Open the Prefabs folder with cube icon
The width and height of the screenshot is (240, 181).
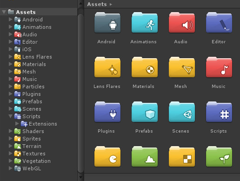pyautogui.click(x=145, y=112)
